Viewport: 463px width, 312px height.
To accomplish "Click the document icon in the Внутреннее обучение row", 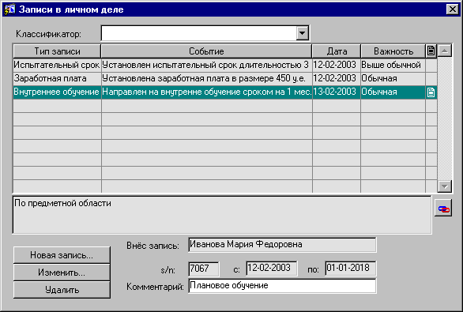I will pyautogui.click(x=431, y=92).
